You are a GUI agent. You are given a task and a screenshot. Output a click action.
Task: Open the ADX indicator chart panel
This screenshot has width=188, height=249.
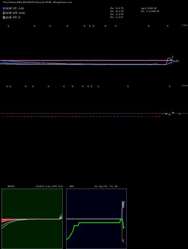coord(96,219)
